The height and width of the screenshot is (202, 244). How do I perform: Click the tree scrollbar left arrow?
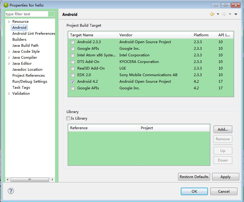point(8,180)
